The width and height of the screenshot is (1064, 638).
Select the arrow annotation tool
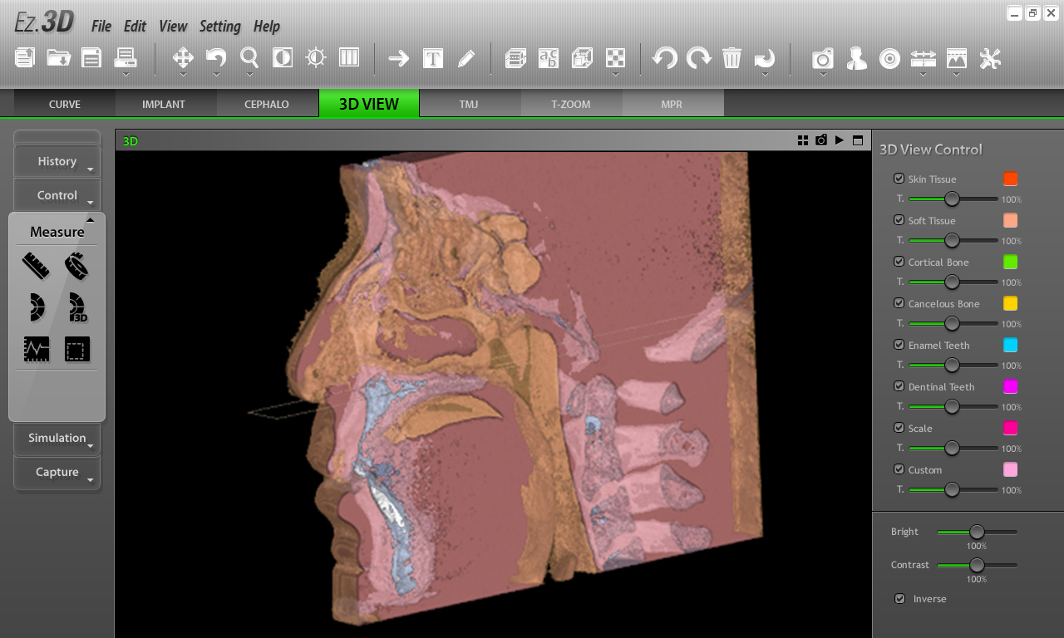(399, 58)
